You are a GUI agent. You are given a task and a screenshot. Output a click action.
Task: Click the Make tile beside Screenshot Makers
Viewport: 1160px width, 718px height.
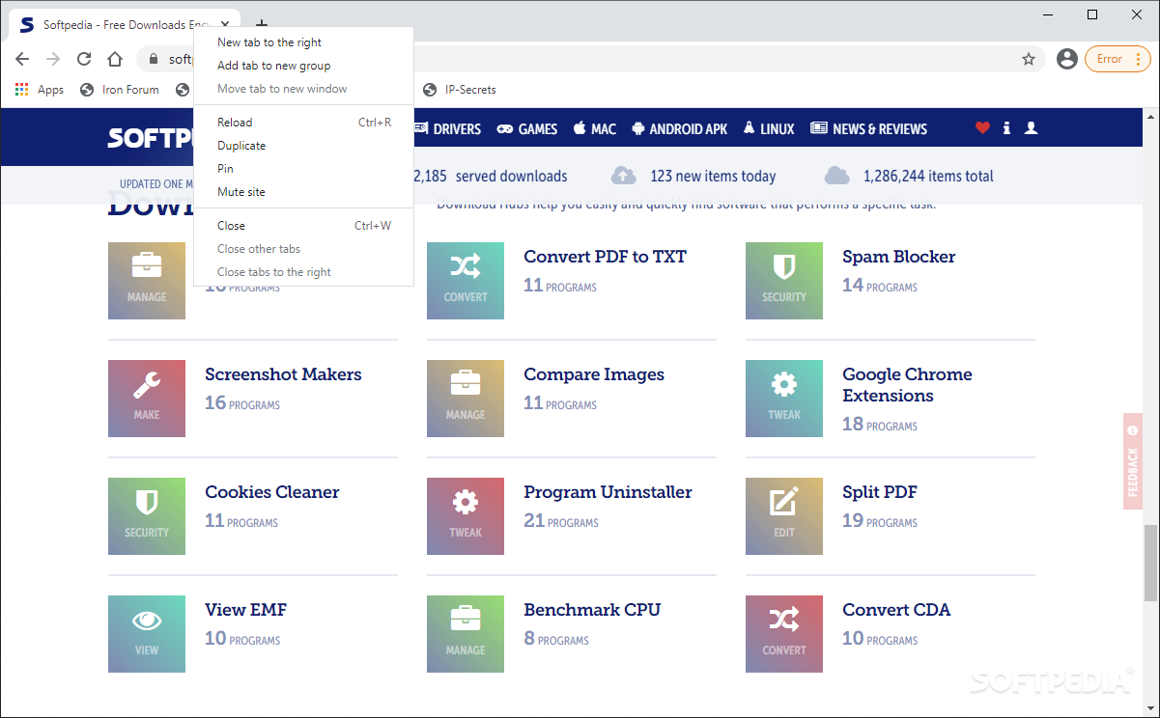147,399
